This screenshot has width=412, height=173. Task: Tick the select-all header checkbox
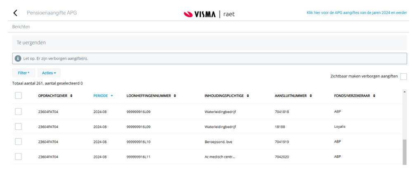[18, 96]
